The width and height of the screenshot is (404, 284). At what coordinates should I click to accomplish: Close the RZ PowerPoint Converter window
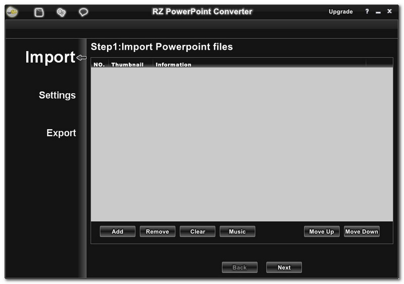389,11
